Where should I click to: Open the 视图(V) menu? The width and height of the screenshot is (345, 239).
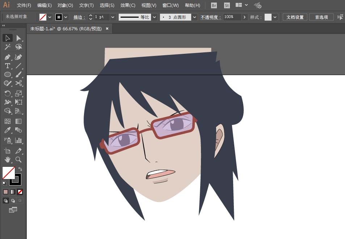(x=149, y=5)
